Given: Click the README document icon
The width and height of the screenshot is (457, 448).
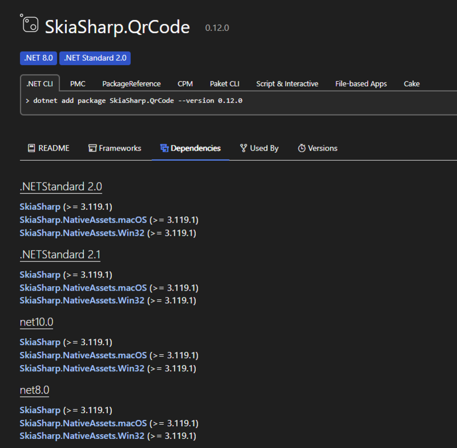Looking at the screenshot, I should click(x=31, y=148).
